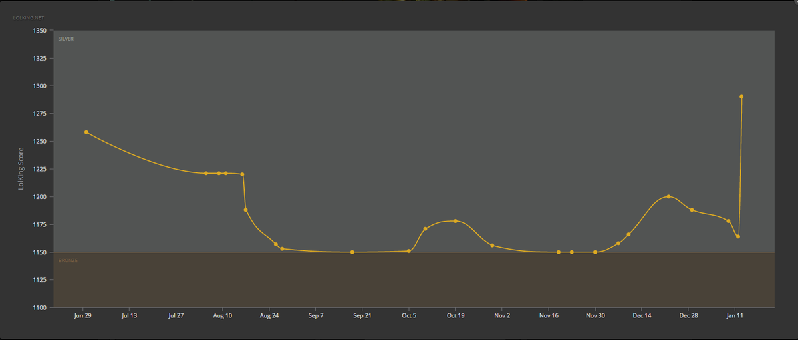Click the LolKing Score axis title
The image size is (798, 340).
[21, 169]
